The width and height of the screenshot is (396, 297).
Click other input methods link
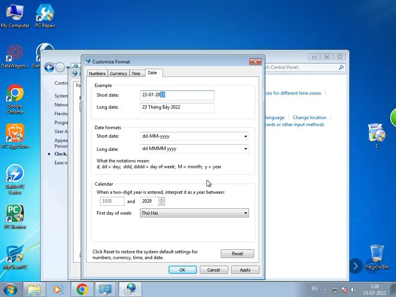click(294, 125)
